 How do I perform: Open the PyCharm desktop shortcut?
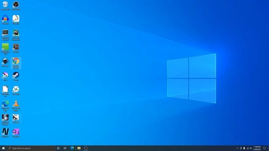click(x=16, y=35)
